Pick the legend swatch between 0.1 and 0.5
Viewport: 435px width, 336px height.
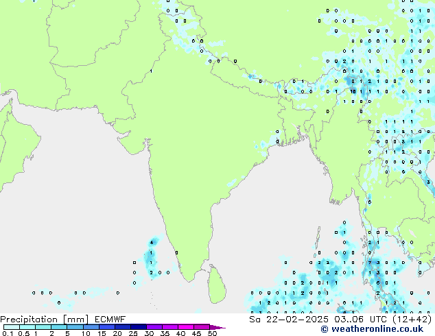[x=12, y=327]
